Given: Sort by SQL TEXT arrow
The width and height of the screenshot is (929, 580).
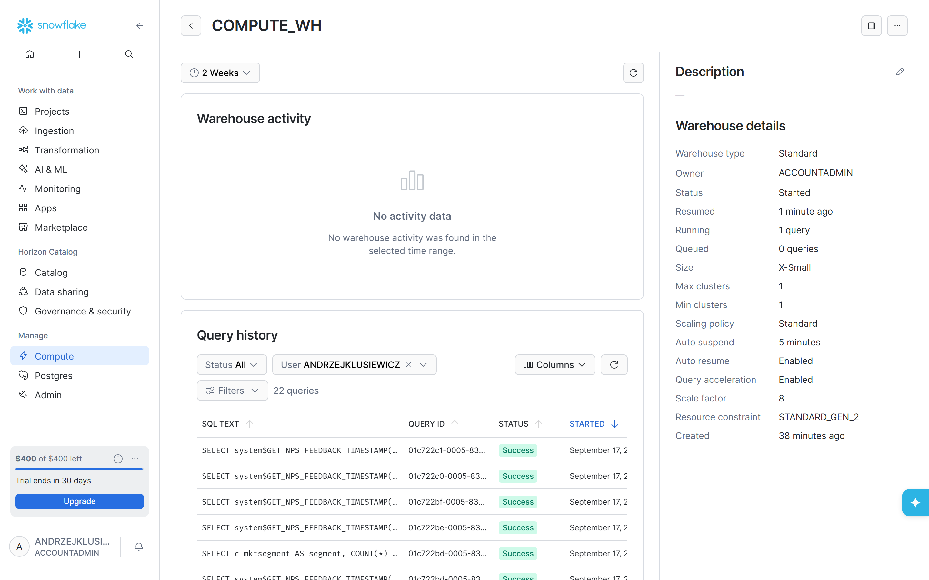Looking at the screenshot, I should coord(250,424).
